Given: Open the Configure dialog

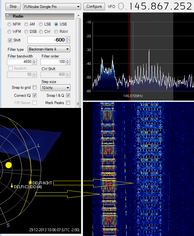Looking at the screenshot, I should point(94,6).
